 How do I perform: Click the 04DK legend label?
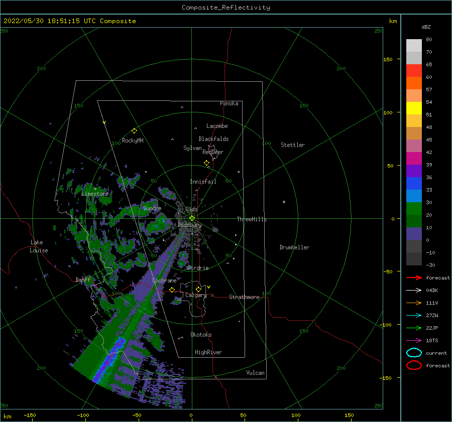click(x=432, y=291)
